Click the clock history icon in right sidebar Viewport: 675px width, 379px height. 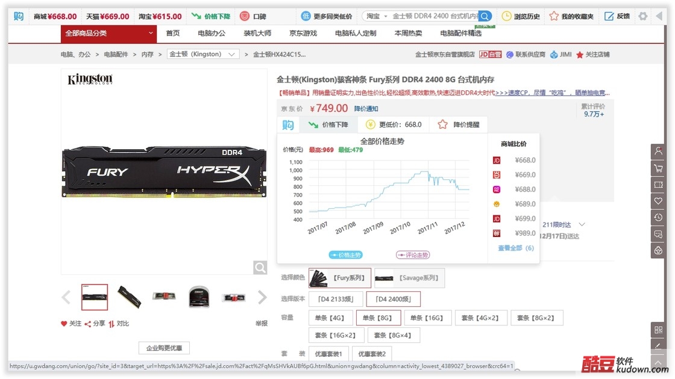[658, 217]
